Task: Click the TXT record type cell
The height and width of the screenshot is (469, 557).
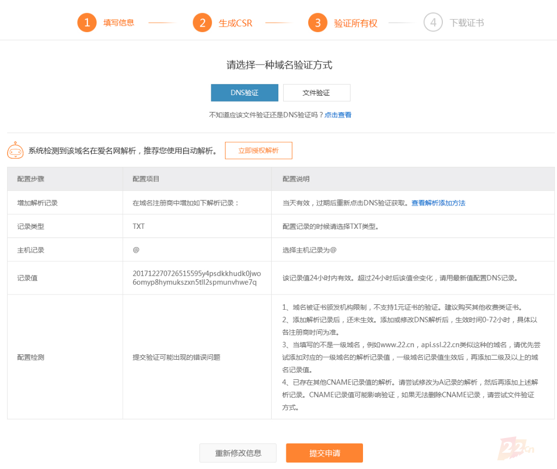Action: coord(139,226)
